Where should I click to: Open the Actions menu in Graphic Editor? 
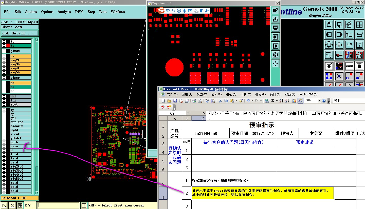click(x=31, y=12)
